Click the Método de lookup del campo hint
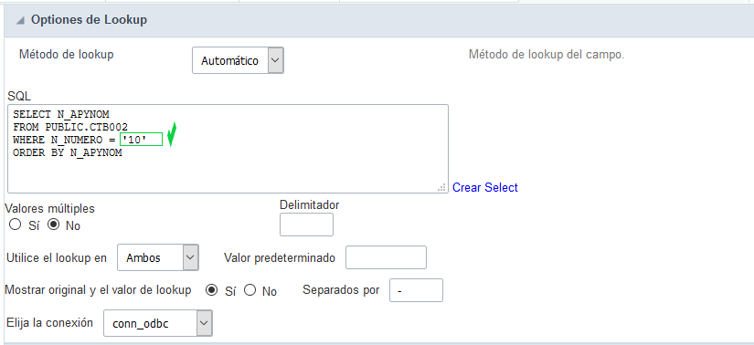Viewport: 754px width, 345px height. 547,54
